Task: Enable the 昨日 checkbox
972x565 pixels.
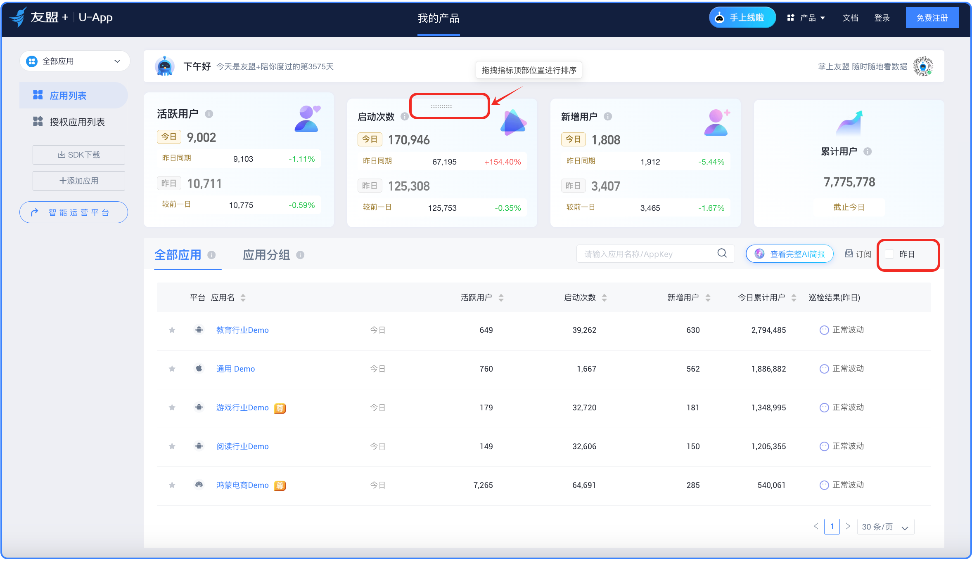Action: pos(889,254)
